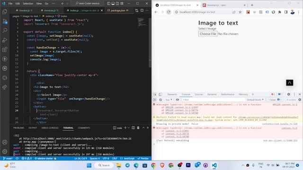
Task: Switch to the package.json tab
Action: (x=118, y=10)
